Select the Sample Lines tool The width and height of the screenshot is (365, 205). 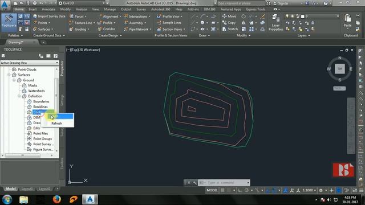pos(169,23)
